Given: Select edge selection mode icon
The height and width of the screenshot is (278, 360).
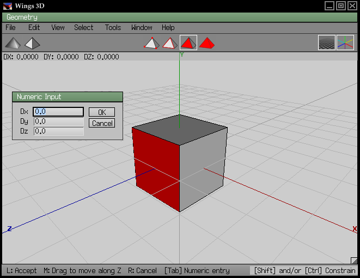Looking at the screenshot, I should [x=170, y=43].
